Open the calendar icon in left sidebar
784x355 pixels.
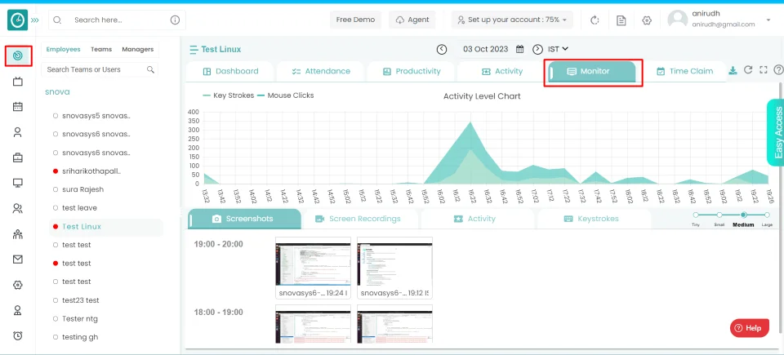(18, 107)
